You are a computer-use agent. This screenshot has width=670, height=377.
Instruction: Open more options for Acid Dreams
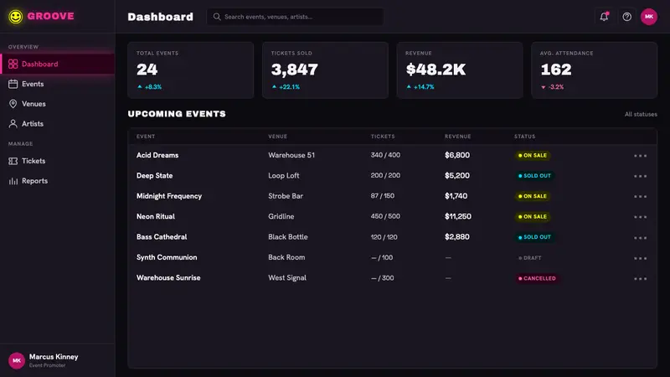pyautogui.click(x=640, y=156)
